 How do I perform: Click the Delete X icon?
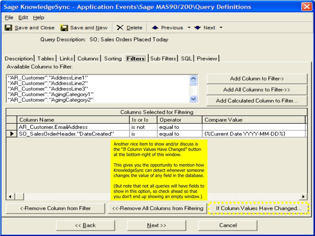click(120, 27)
